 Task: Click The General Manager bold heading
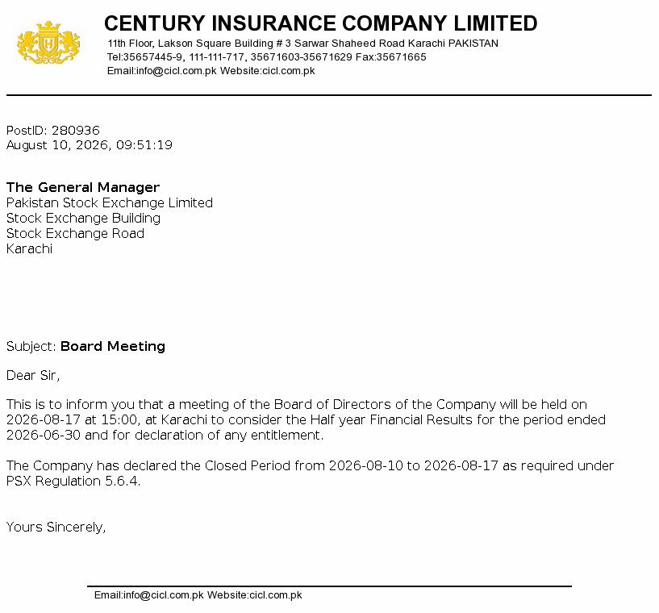(x=83, y=187)
